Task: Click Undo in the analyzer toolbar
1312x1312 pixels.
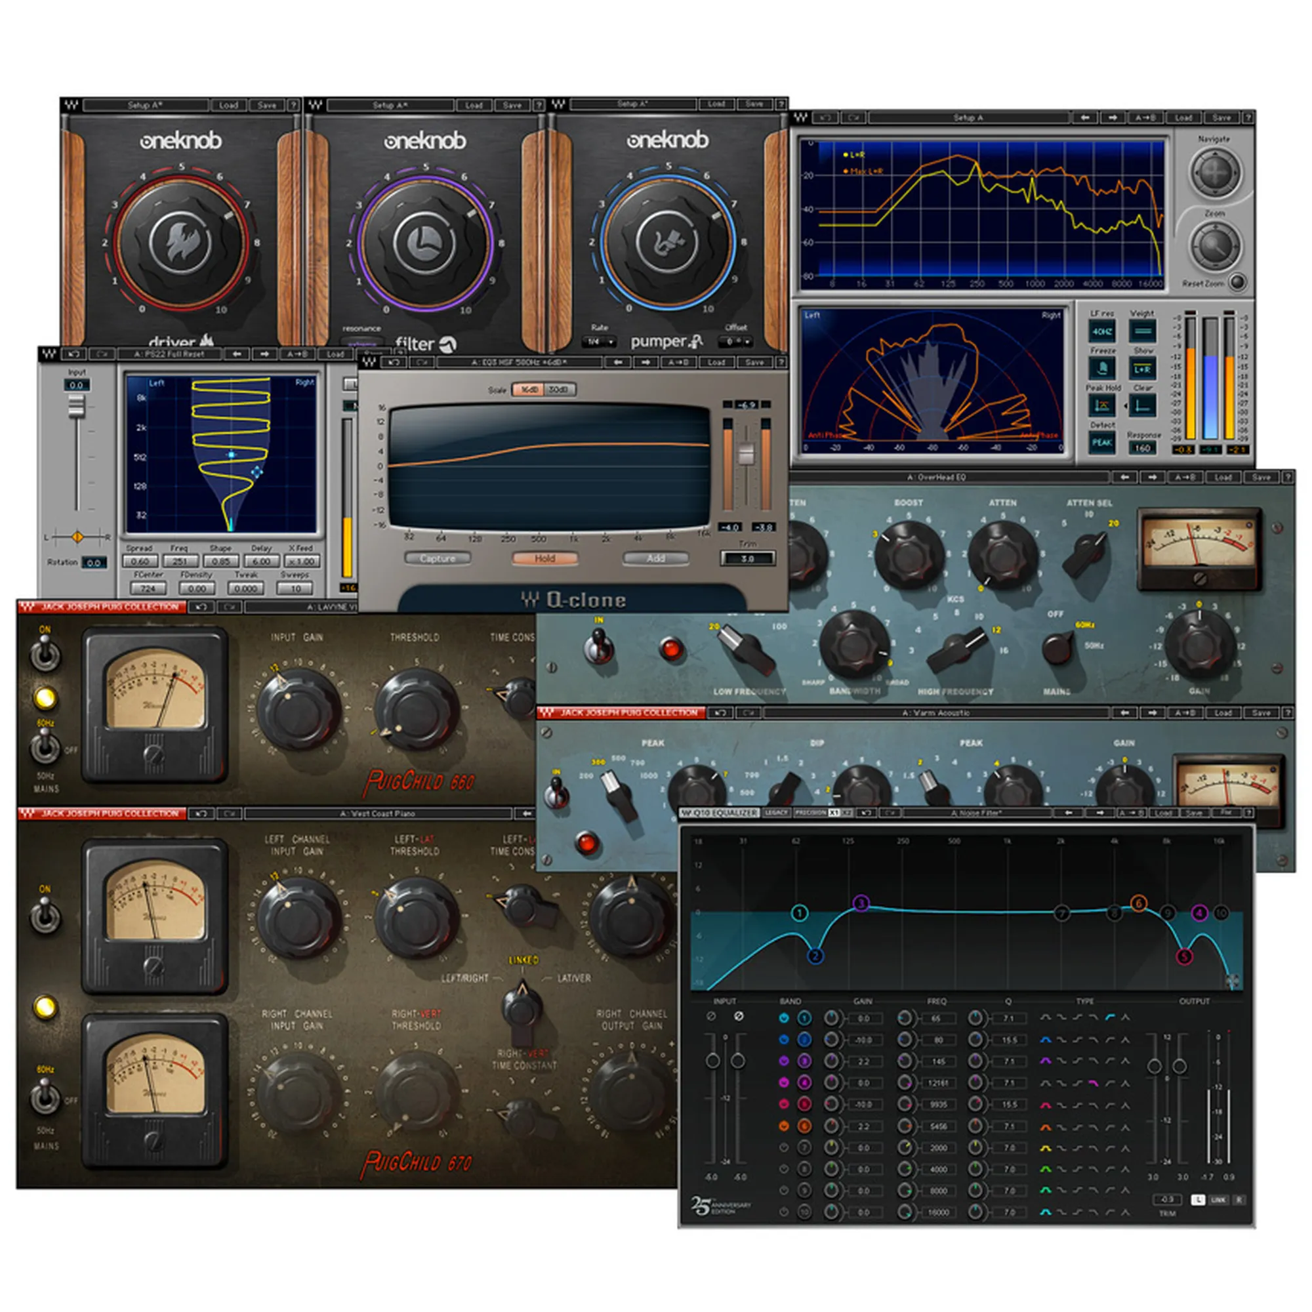Action: click(825, 118)
